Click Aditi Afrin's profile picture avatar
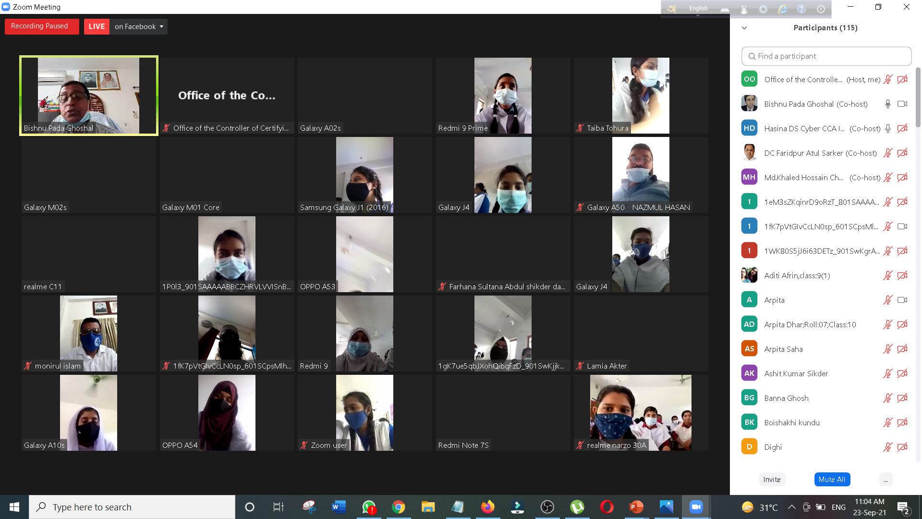Viewport: 922px width, 519px height. (749, 275)
